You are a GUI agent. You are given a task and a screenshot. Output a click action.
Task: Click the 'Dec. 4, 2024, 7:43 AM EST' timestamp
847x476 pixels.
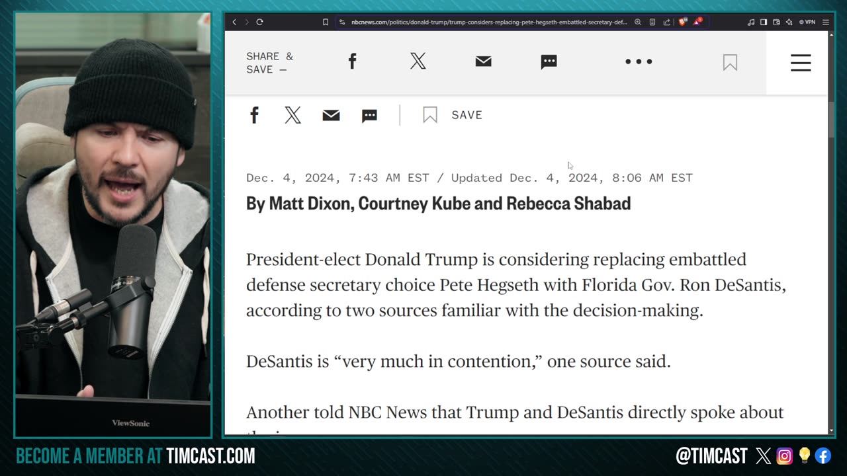[x=337, y=178]
